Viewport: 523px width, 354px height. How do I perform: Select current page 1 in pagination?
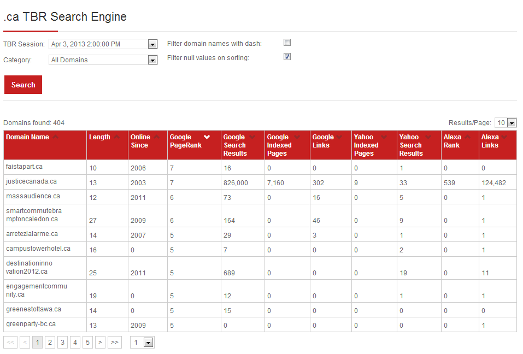click(37, 343)
